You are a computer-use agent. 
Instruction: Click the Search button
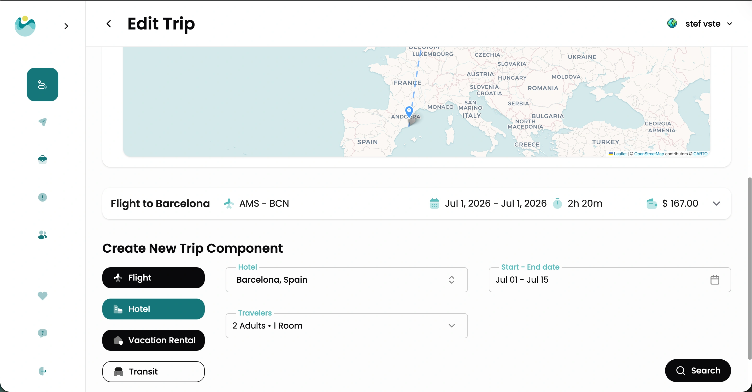[698, 370]
